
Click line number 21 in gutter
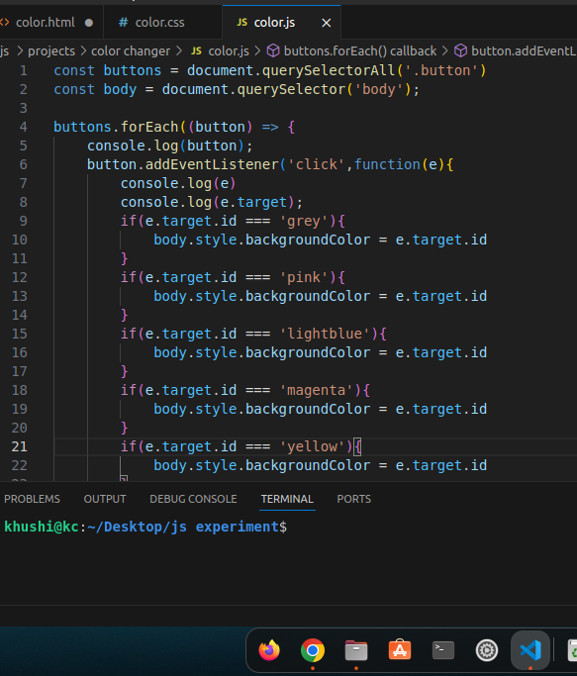20,447
